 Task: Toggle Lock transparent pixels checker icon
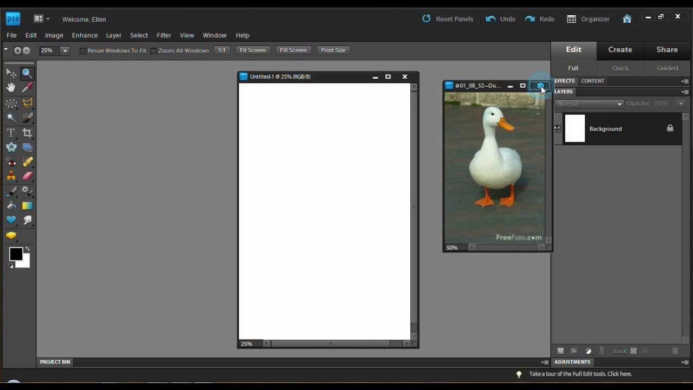pyautogui.click(x=633, y=351)
